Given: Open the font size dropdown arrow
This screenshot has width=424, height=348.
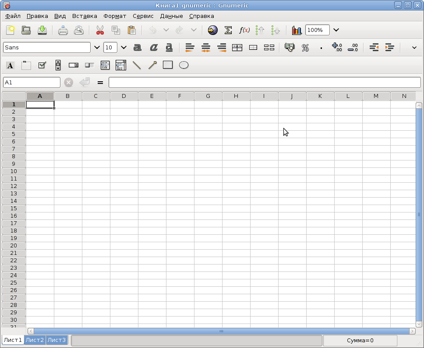Looking at the screenshot, I should pyautogui.click(x=124, y=48).
